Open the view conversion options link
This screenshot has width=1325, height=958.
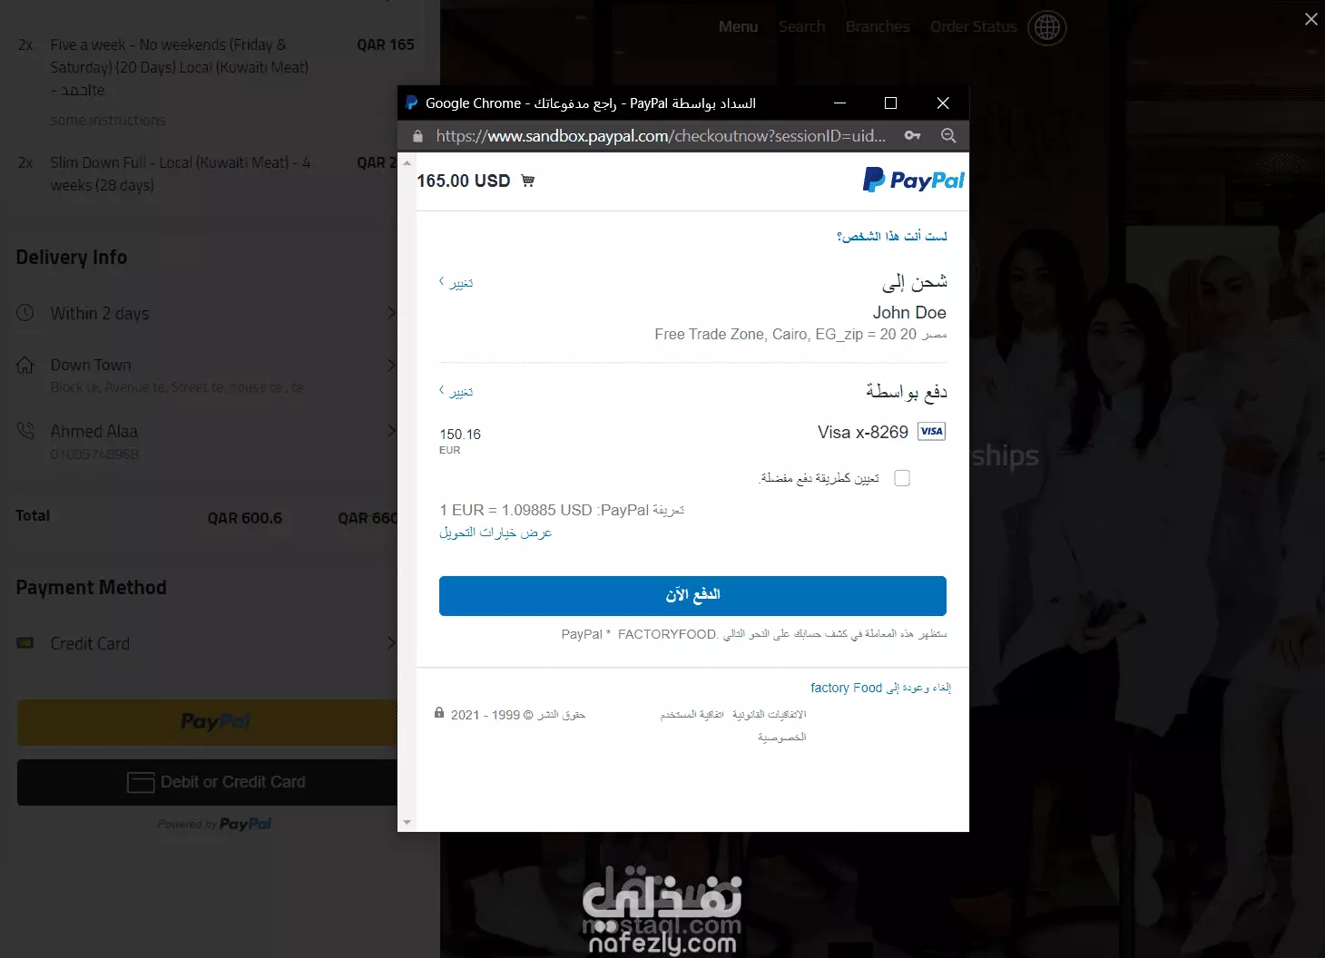pyautogui.click(x=496, y=533)
